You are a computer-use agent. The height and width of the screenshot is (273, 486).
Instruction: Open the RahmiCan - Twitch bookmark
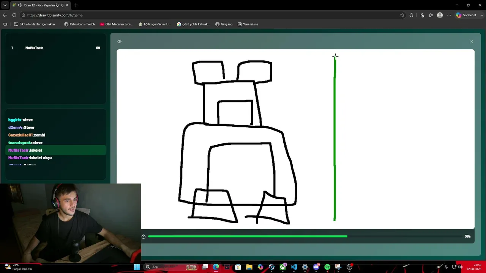click(79, 24)
